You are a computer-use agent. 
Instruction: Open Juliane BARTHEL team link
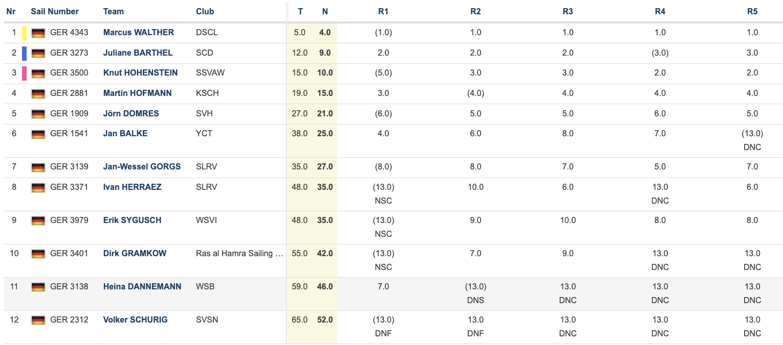pos(138,53)
